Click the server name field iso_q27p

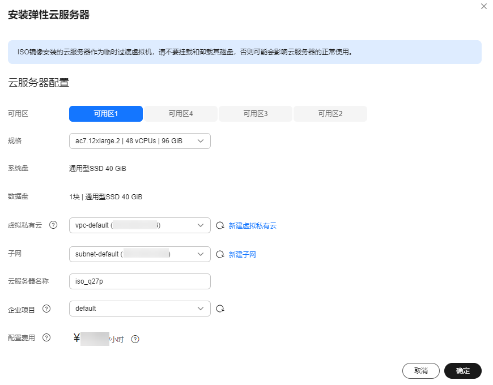point(139,281)
